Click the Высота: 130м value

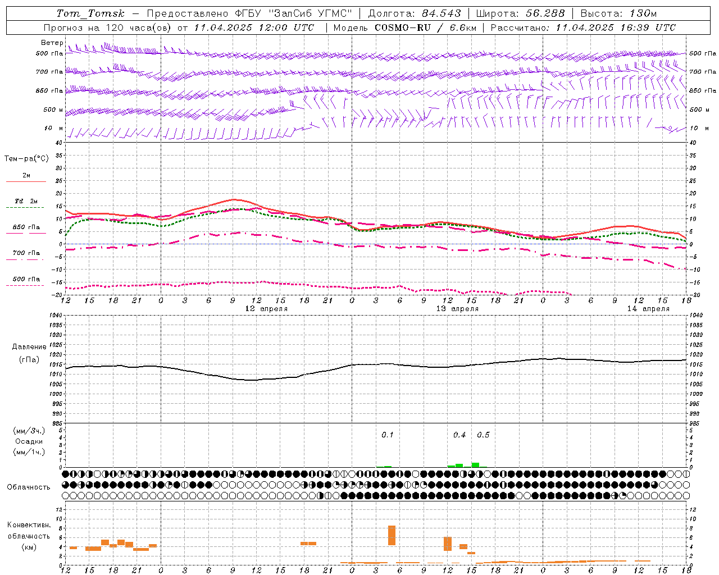coord(618,13)
